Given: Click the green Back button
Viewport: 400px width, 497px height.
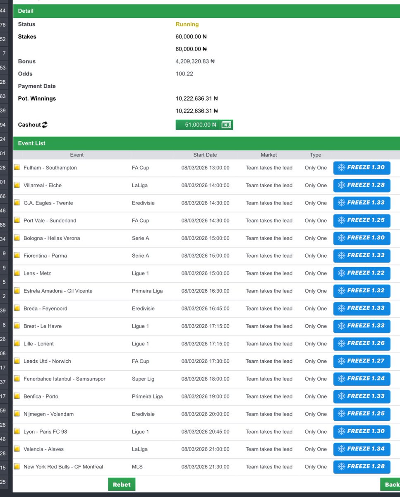Looking at the screenshot, I should pos(390,485).
